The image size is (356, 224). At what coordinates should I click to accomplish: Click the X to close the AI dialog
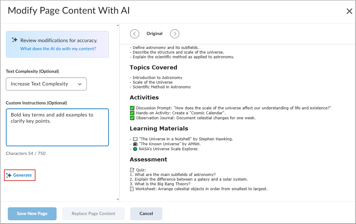click(x=349, y=11)
